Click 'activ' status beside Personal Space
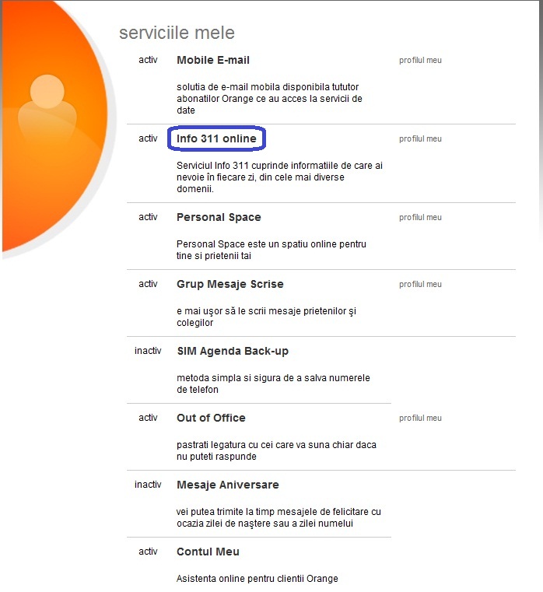This screenshot has width=543, height=592. (x=148, y=217)
